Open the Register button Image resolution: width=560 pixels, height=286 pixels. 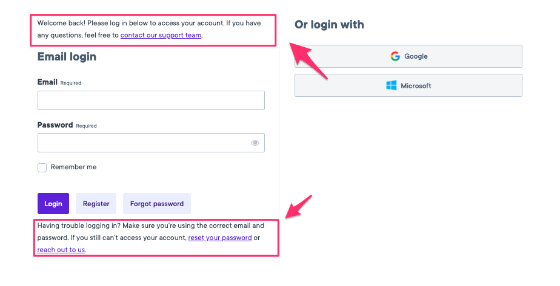coord(96,204)
